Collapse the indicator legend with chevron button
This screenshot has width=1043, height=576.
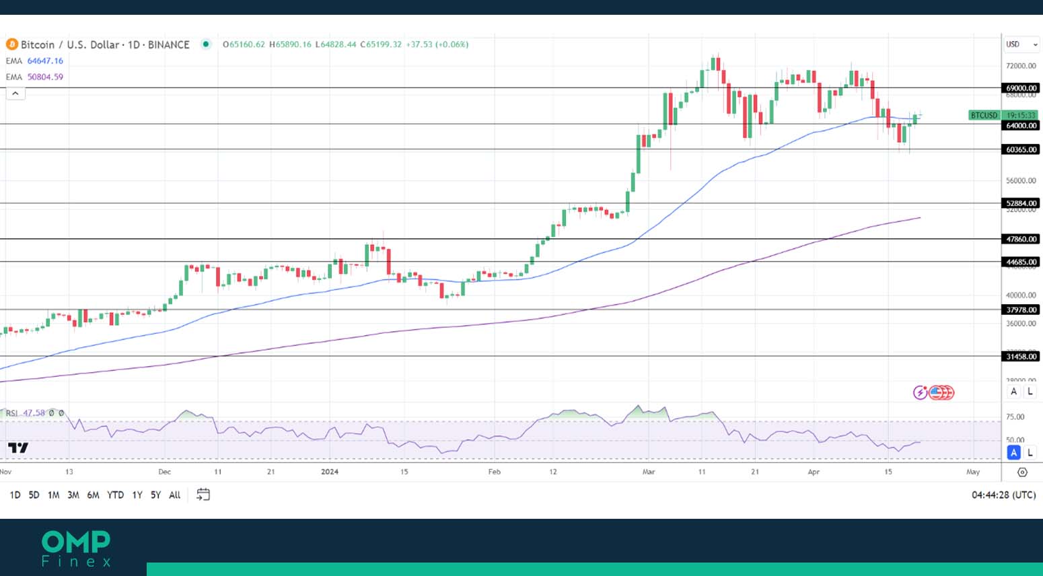pyautogui.click(x=15, y=94)
